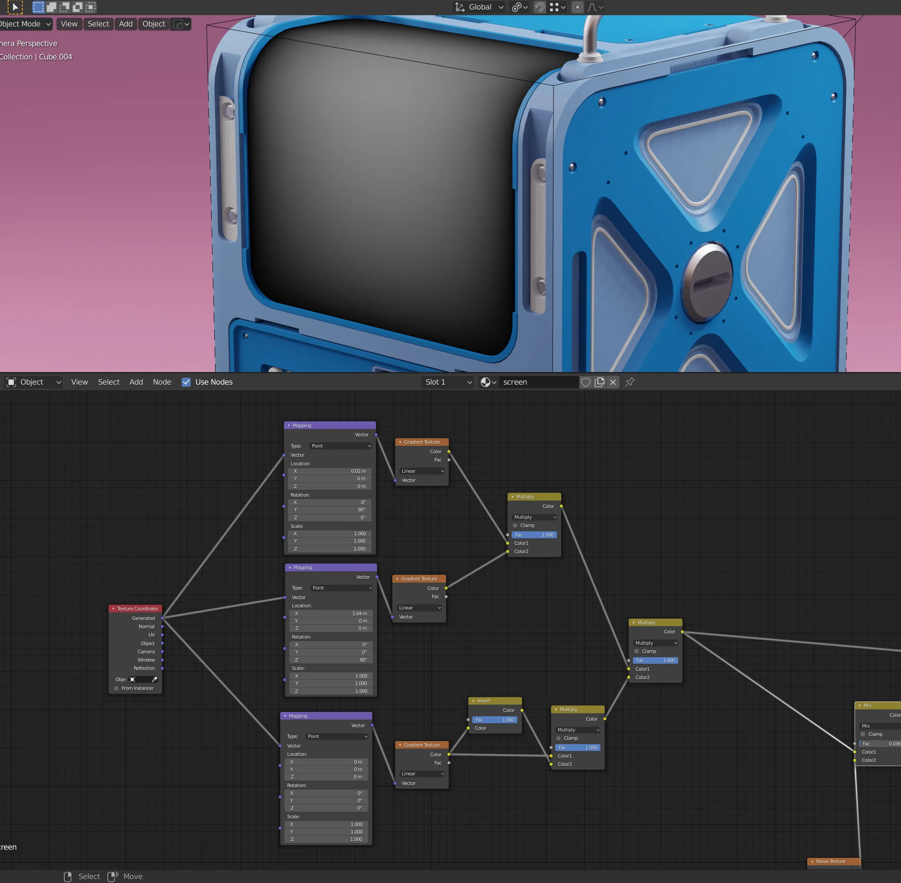Image resolution: width=901 pixels, height=883 pixels.
Task: Toggle Clamp on the Multiply node wired to two Gradient Textures
Action: pyautogui.click(x=515, y=525)
